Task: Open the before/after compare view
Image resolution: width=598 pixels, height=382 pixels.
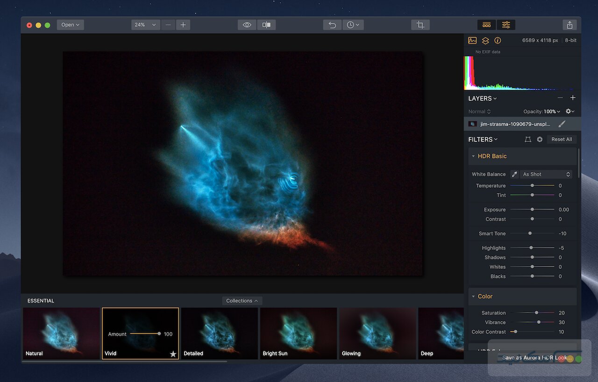Action: (266, 24)
